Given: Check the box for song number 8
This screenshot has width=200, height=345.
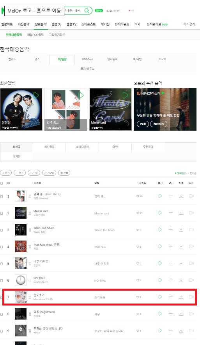Looking at the screenshot, I should [2, 314].
